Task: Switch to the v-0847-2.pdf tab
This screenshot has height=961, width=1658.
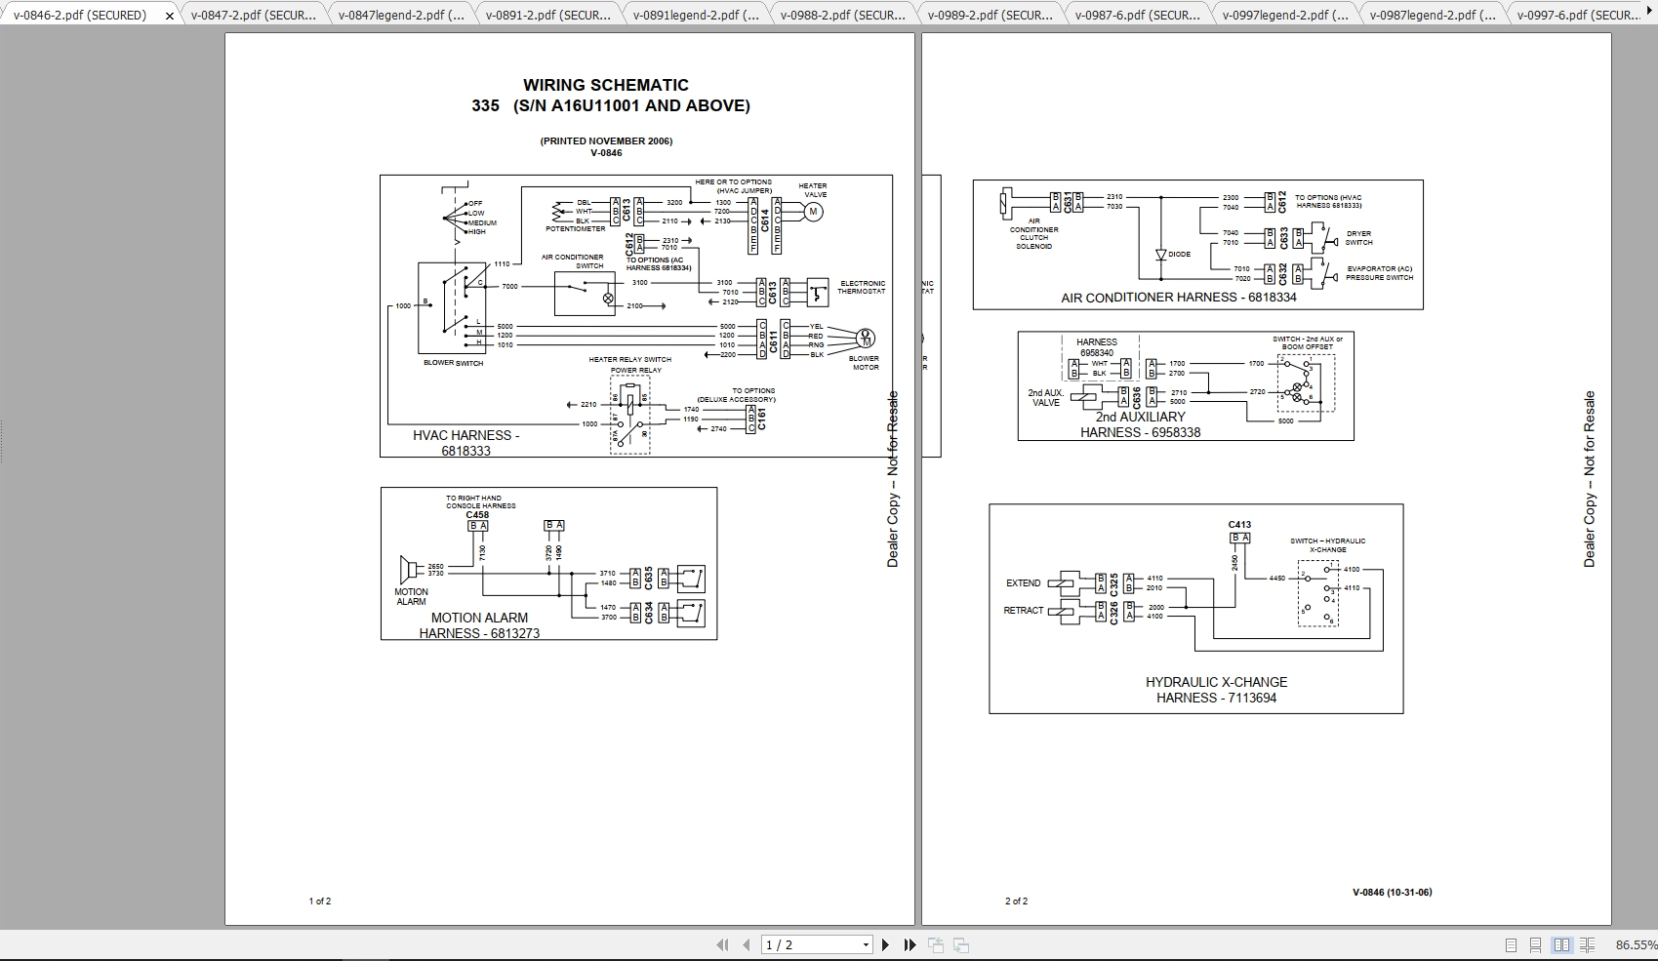Action: coord(254,15)
